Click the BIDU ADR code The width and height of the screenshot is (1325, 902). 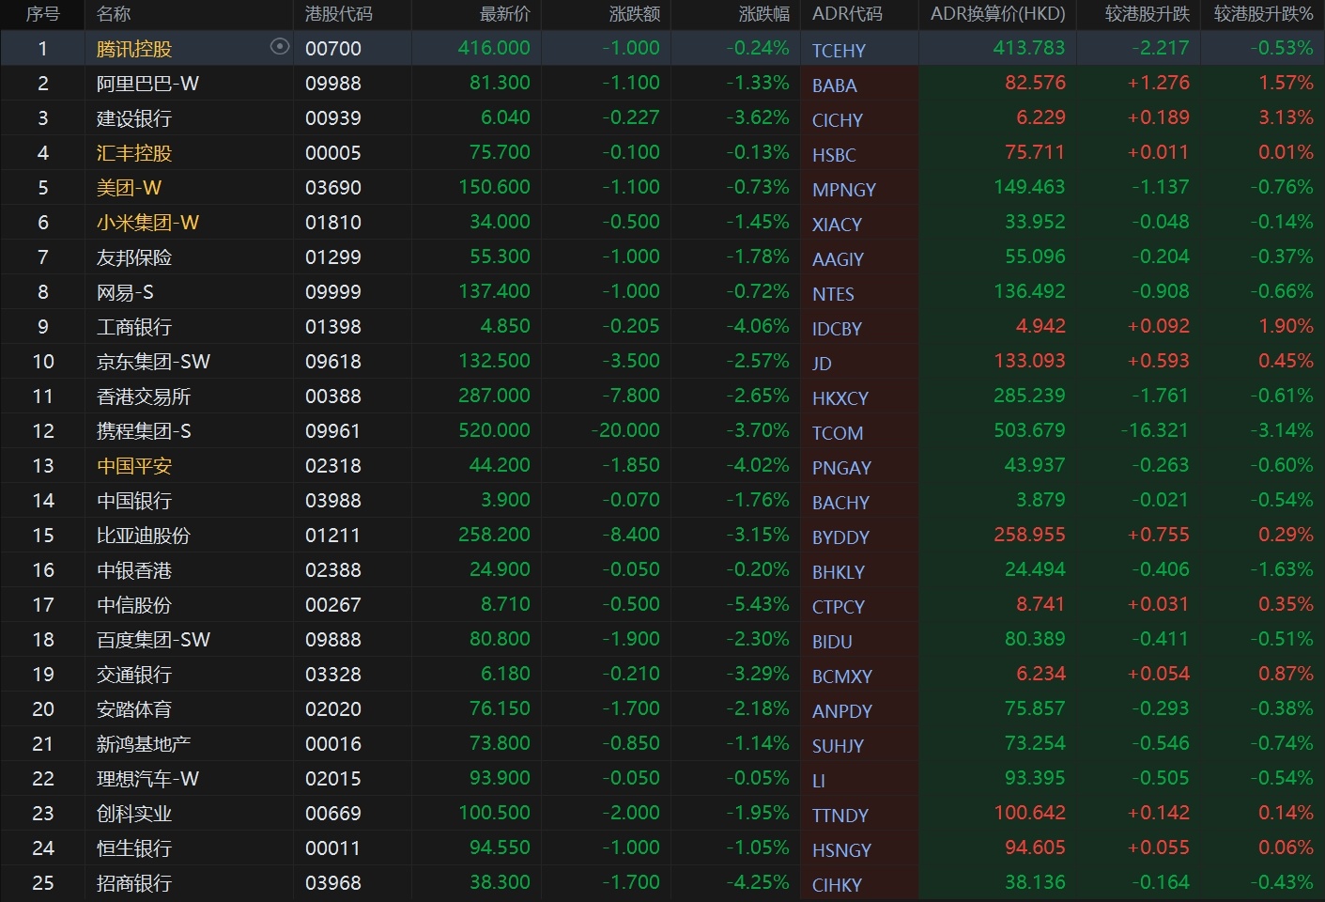pyautogui.click(x=832, y=642)
